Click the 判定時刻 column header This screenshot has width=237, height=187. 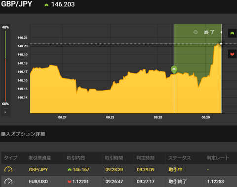point(145,158)
